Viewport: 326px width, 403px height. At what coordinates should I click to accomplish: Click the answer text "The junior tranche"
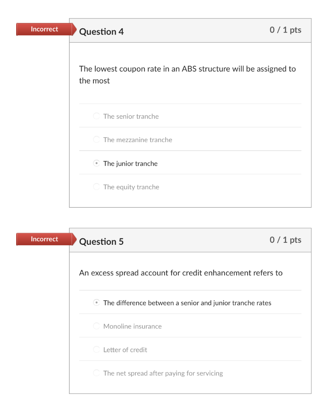click(x=130, y=163)
